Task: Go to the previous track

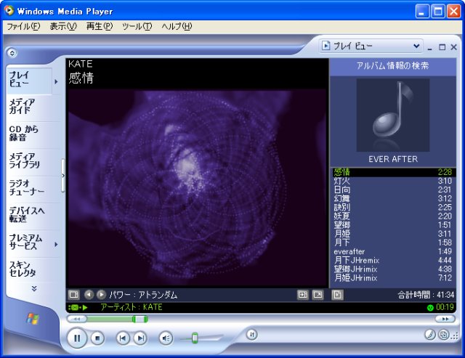Action: (123, 338)
